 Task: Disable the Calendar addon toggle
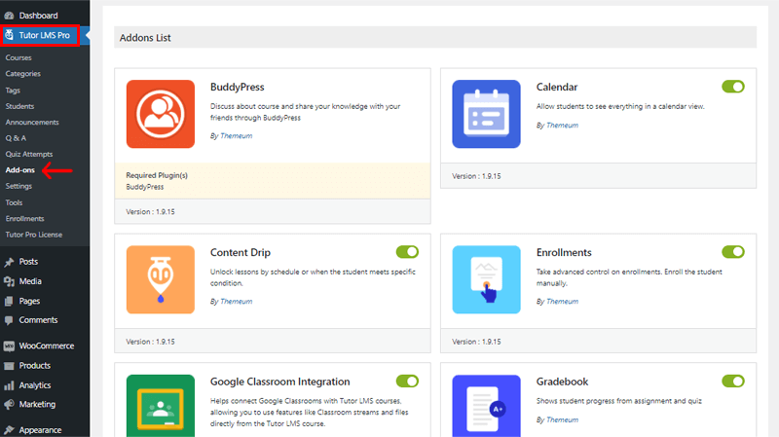(x=733, y=87)
